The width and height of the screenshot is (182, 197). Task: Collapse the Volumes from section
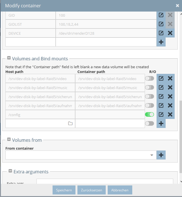[x=9, y=139]
